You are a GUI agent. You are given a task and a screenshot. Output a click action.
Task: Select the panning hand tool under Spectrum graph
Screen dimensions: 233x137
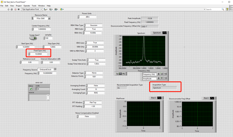[123, 74]
